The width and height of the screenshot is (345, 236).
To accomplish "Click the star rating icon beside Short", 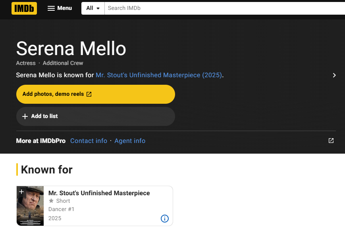I will 51,201.
